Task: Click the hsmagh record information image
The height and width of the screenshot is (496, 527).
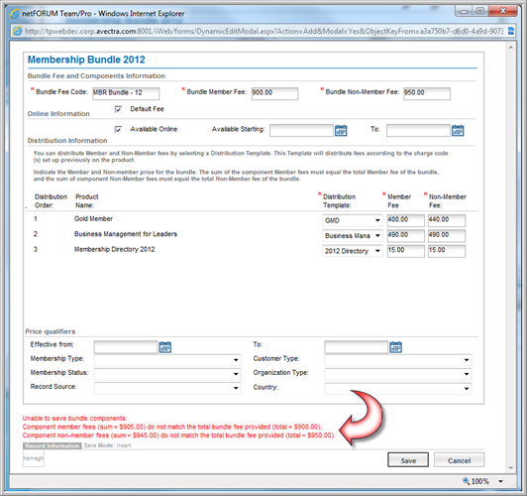Action: click(34, 458)
